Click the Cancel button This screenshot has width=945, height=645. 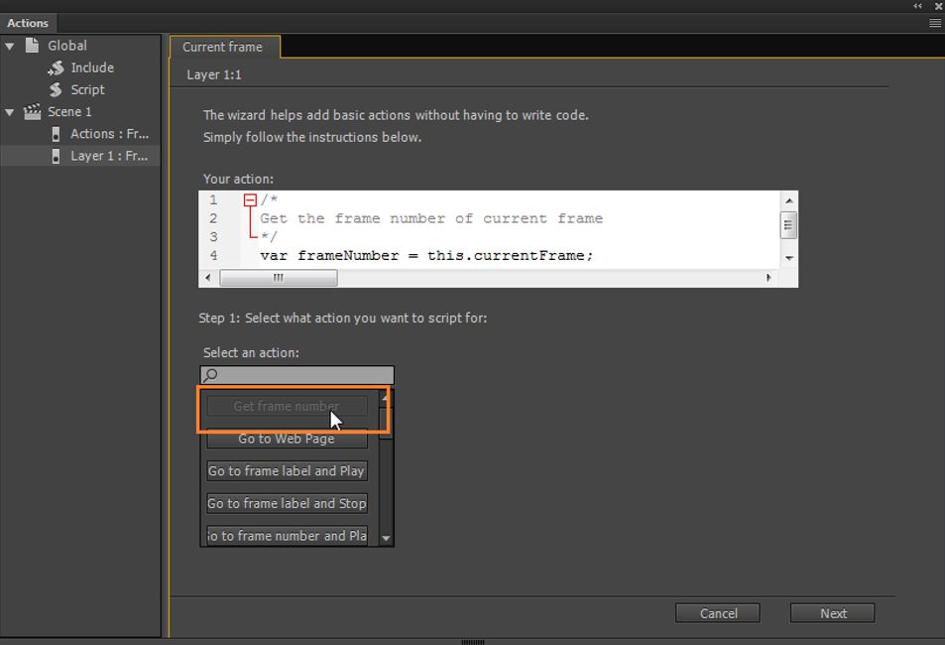tap(718, 613)
